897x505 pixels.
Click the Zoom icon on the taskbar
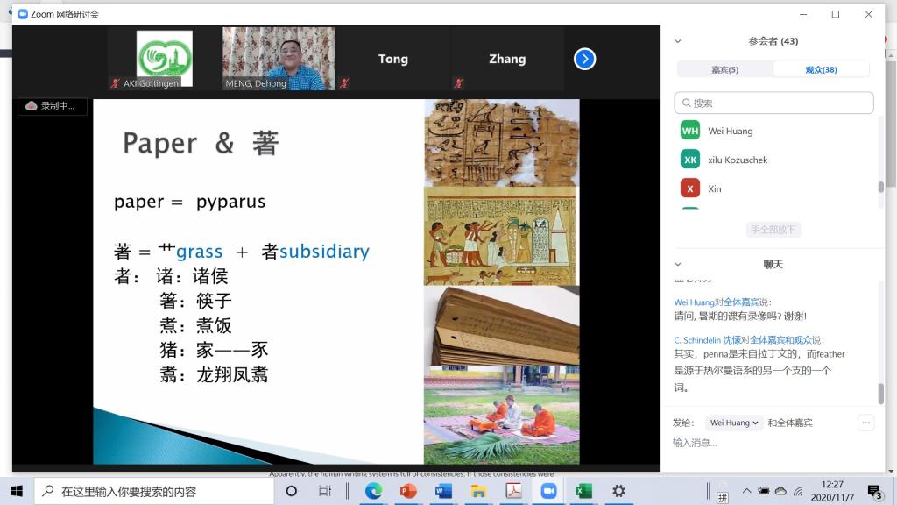(x=548, y=491)
